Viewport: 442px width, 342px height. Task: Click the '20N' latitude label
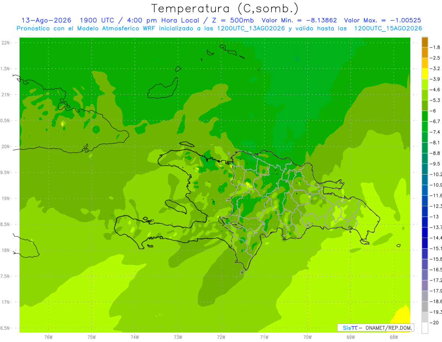(x=6, y=146)
